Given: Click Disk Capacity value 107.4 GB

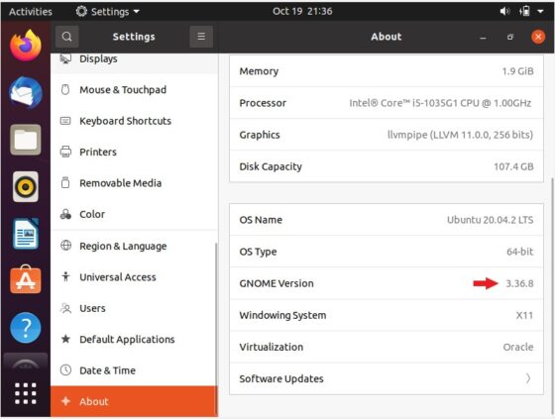Looking at the screenshot, I should pyautogui.click(x=513, y=166).
